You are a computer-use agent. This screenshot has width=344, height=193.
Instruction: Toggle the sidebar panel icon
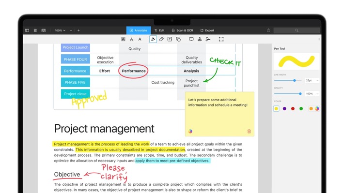coord(27,30)
